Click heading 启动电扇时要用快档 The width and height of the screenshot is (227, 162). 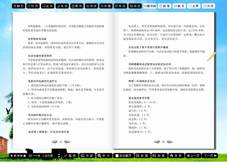(x=40, y=56)
